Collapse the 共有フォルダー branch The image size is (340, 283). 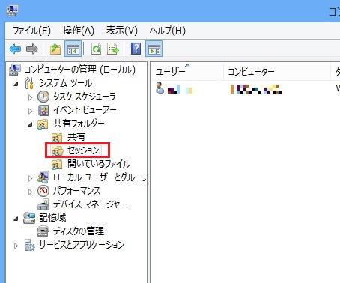tap(30, 124)
